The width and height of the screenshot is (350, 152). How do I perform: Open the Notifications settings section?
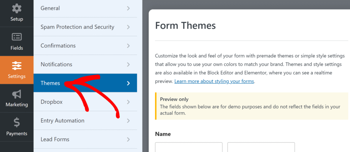coord(85,64)
